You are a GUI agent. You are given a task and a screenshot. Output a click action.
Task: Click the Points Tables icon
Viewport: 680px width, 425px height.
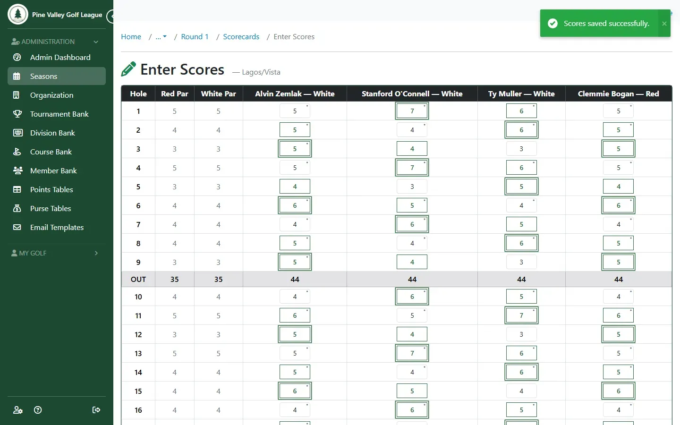click(17, 189)
